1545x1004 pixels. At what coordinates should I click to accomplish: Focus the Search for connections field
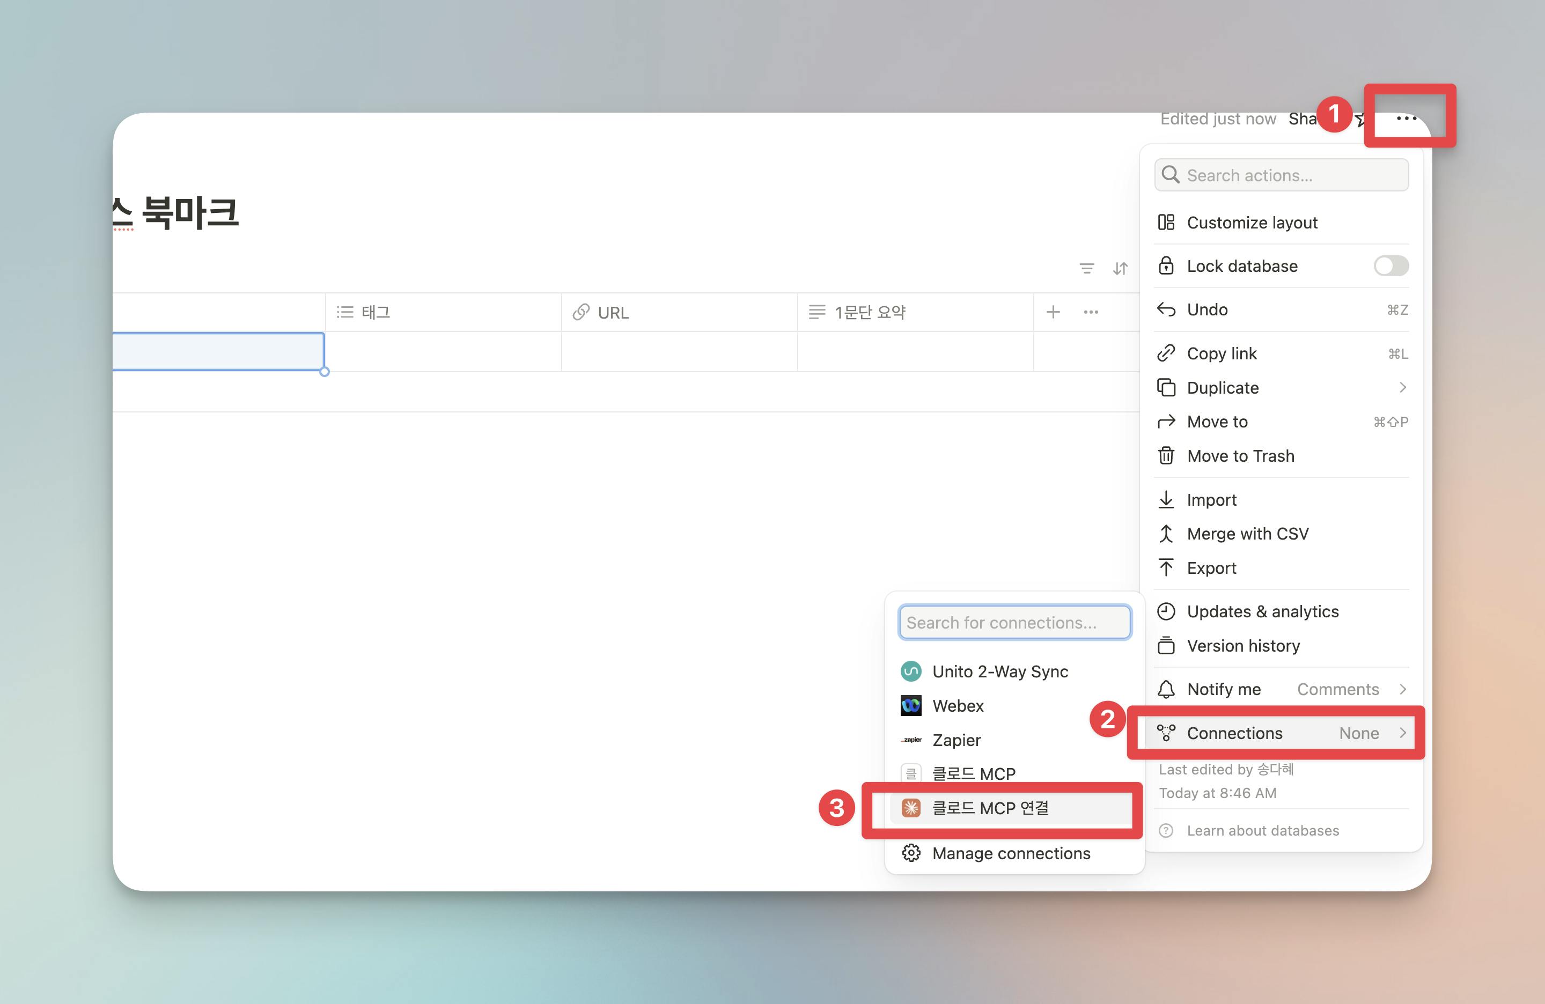(x=1014, y=622)
